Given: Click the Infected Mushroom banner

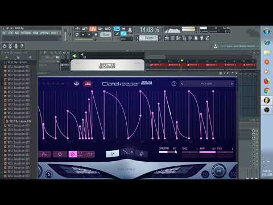Looking at the screenshot, I should tap(107, 65).
